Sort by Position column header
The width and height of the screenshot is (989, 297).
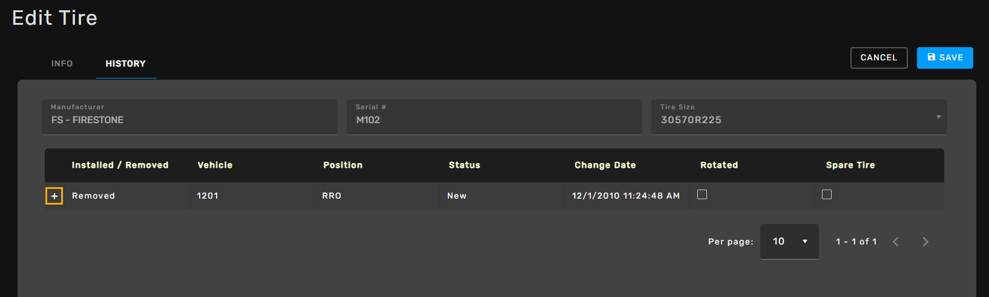coord(343,165)
